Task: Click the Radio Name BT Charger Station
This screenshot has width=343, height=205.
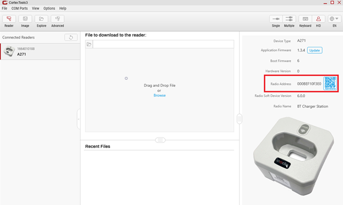Action: 313,107
